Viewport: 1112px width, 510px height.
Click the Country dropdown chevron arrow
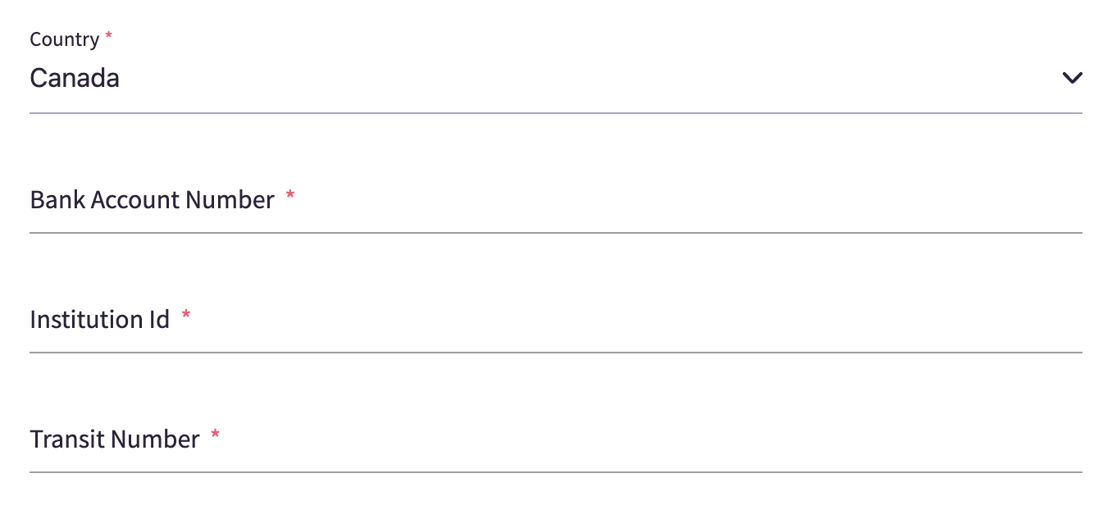point(1072,78)
